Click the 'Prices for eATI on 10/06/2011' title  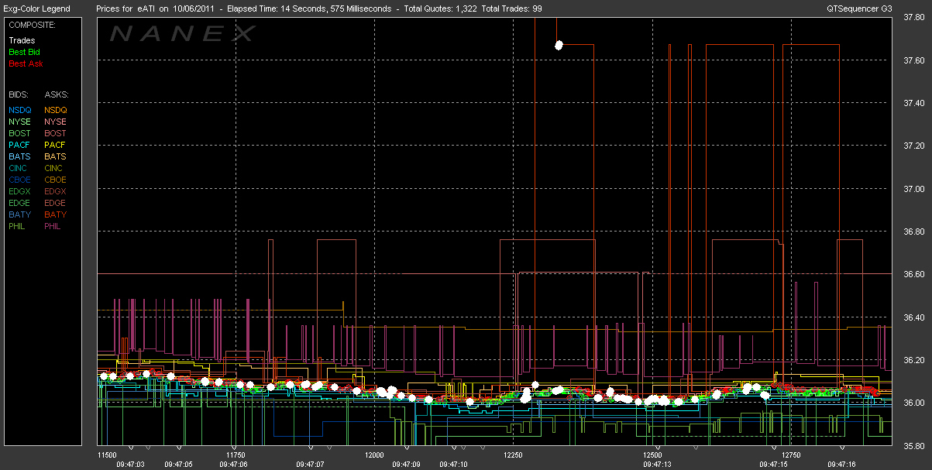156,9
